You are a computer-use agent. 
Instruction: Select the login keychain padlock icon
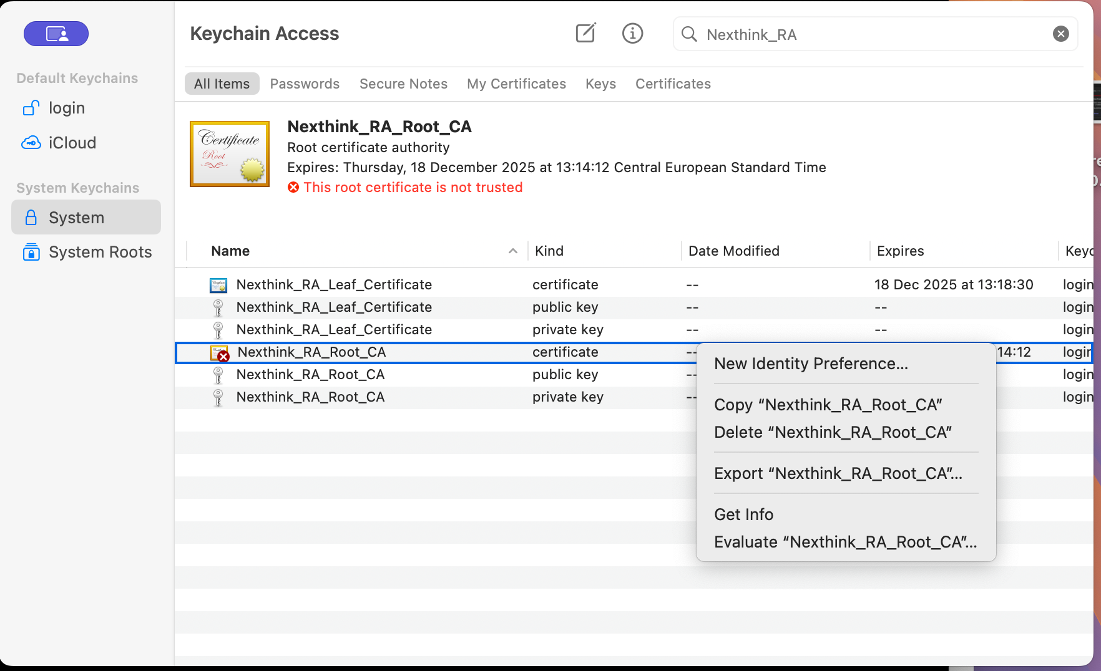click(x=31, y=108)
